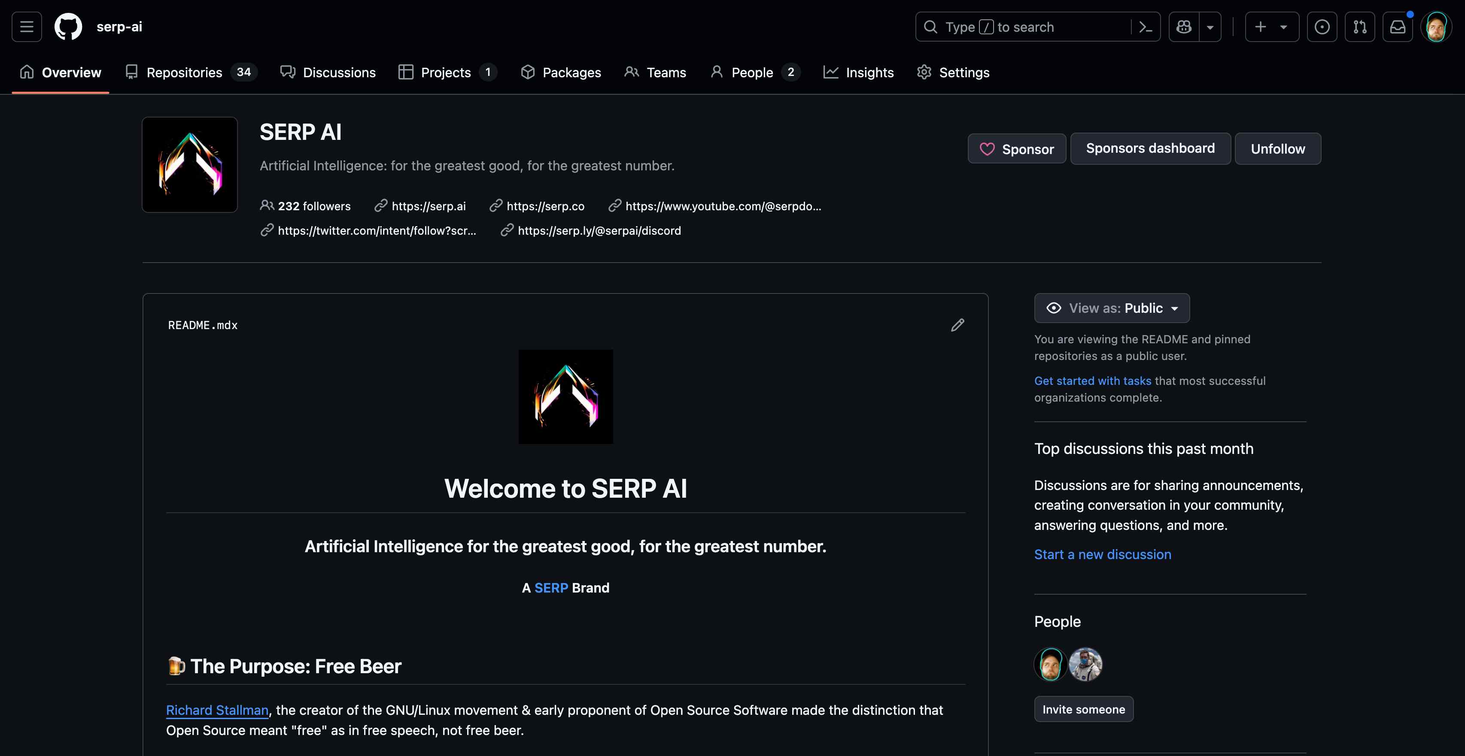This screenshot has height=756, width=1465.
Task: Open the People heading in sidebar
Action: click(x=1057, y=621)
